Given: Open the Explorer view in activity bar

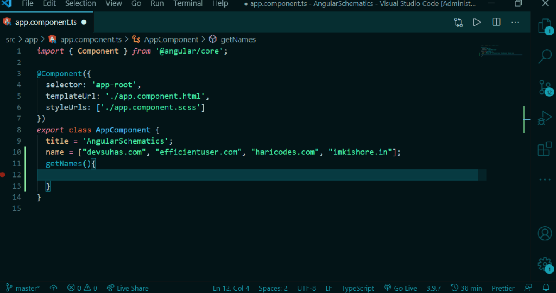Looking at the screenshot, I should [x=544, y=26].
